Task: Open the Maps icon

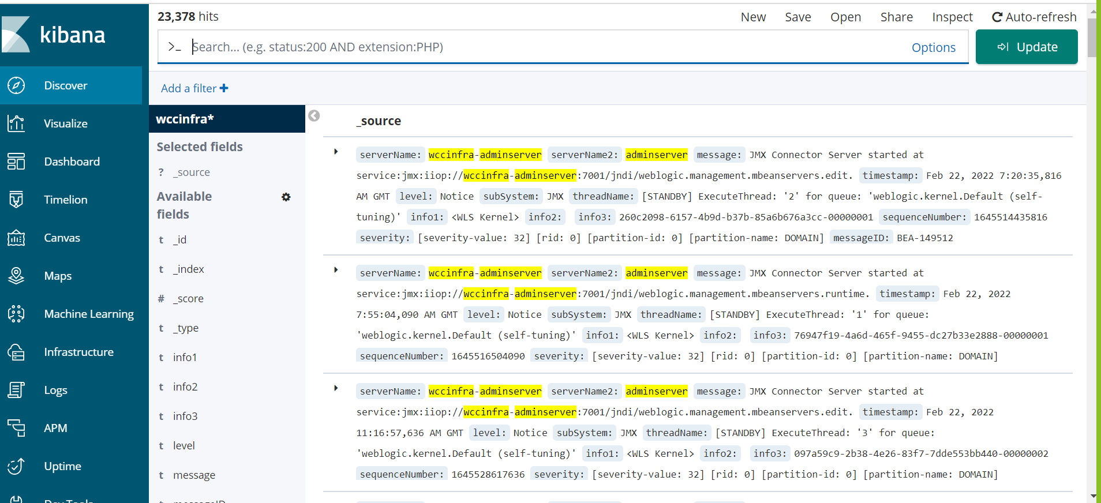Action: click(16, 276)
